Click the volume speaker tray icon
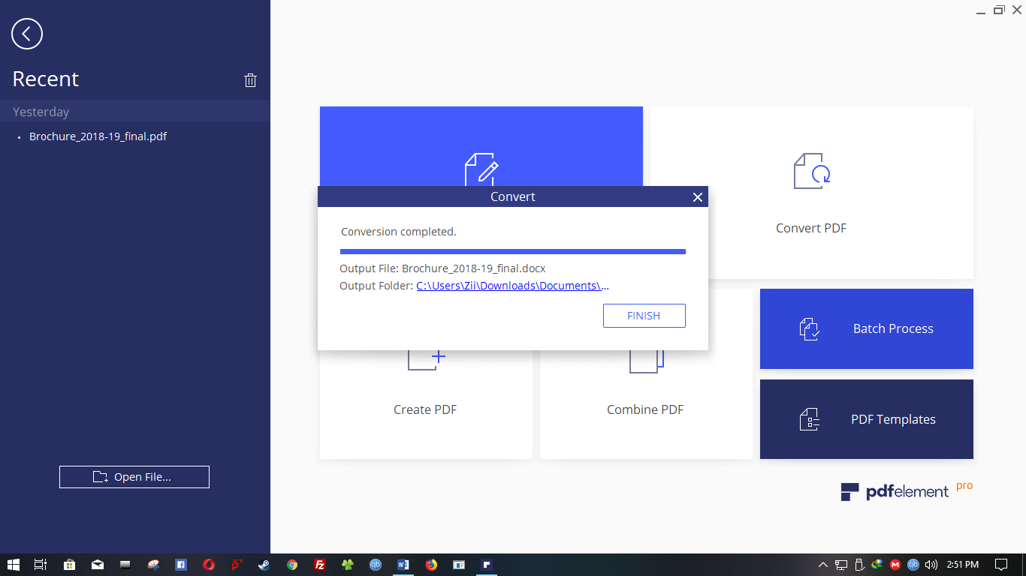Viewport: 1026px width, 576px height. [931, 565]
